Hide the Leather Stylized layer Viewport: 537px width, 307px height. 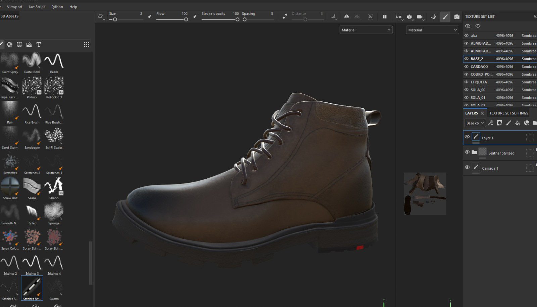[467, 152]
